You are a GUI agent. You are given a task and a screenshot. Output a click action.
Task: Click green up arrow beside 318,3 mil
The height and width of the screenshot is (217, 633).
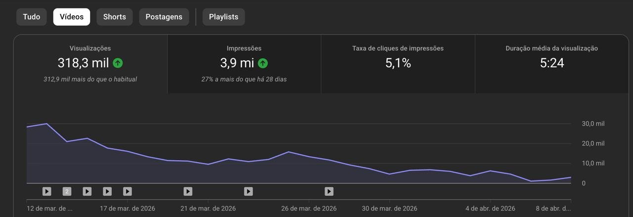(118, 63)
